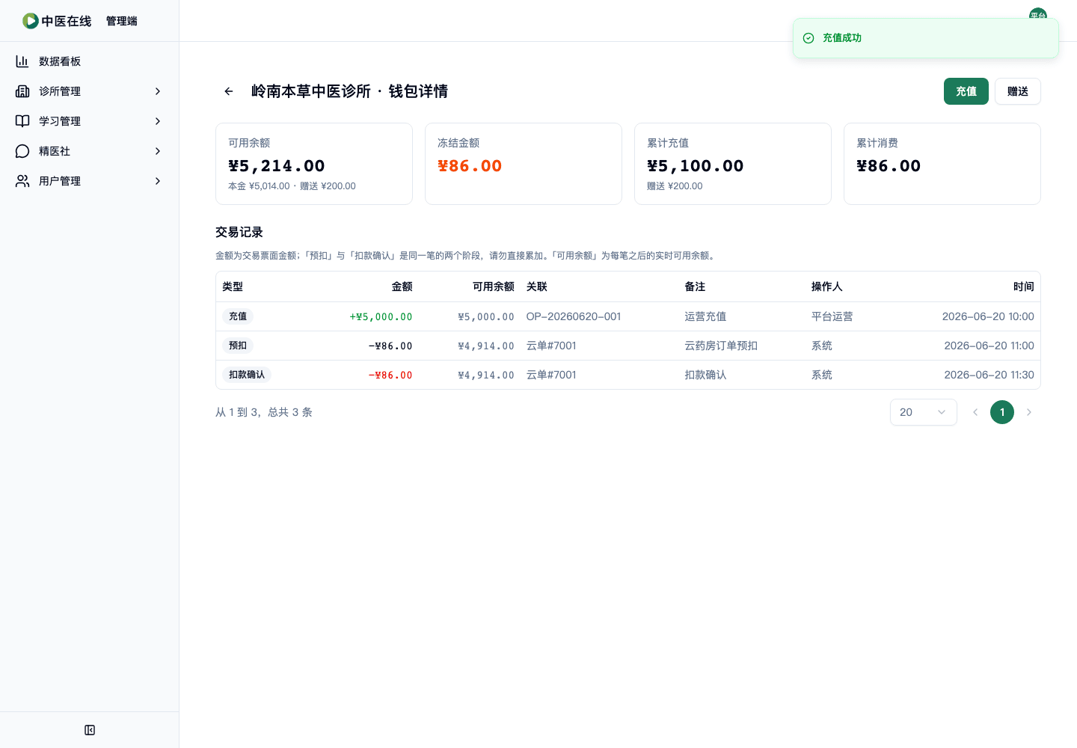The height and width of the screenshot is (748, 1077).
Task: Click the 管理端 label in header
Action: click(122, 21)
